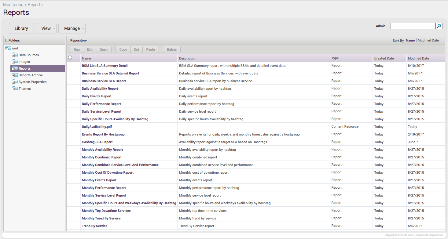Viewport: 448px width, 239px height.
Task: Select the Reports folder in tree
Action: [24, 69]
